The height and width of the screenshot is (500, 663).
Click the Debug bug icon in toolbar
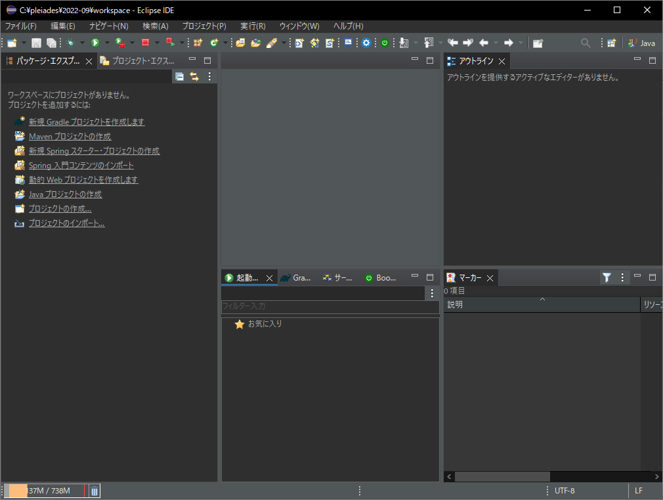(x=71, y=43)
